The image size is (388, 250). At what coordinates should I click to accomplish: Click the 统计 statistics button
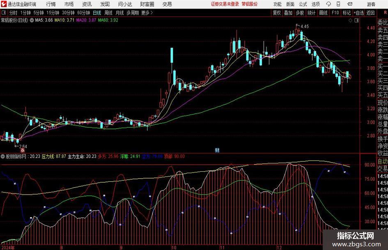pyautogui.click(x=311, y=13)
